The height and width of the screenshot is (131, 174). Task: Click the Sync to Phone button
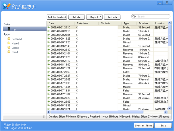coord(144,126)
